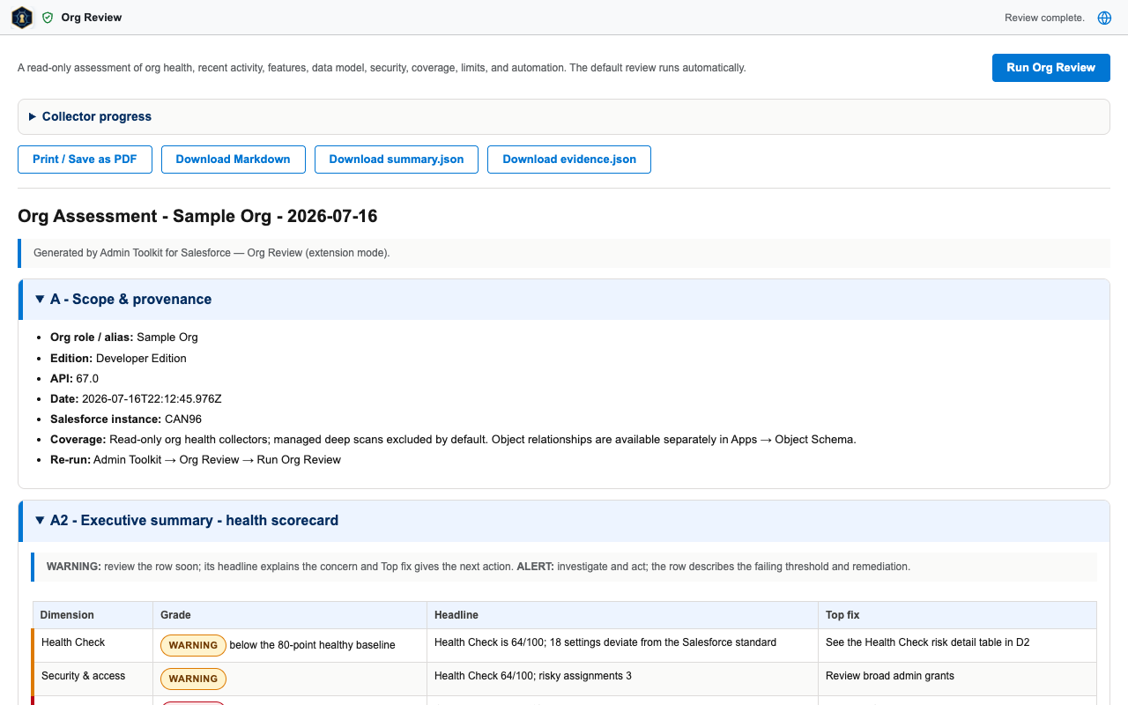Click the read-only assessment description text
1128x705 pixels.
tap(382, 68)
